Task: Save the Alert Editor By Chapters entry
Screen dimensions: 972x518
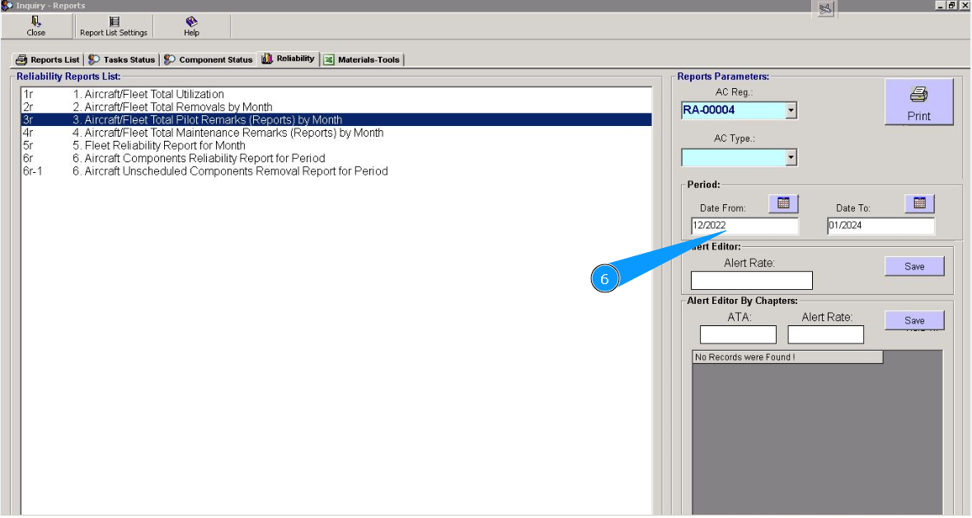Action: pyautogui.click(x=914, y=320)
